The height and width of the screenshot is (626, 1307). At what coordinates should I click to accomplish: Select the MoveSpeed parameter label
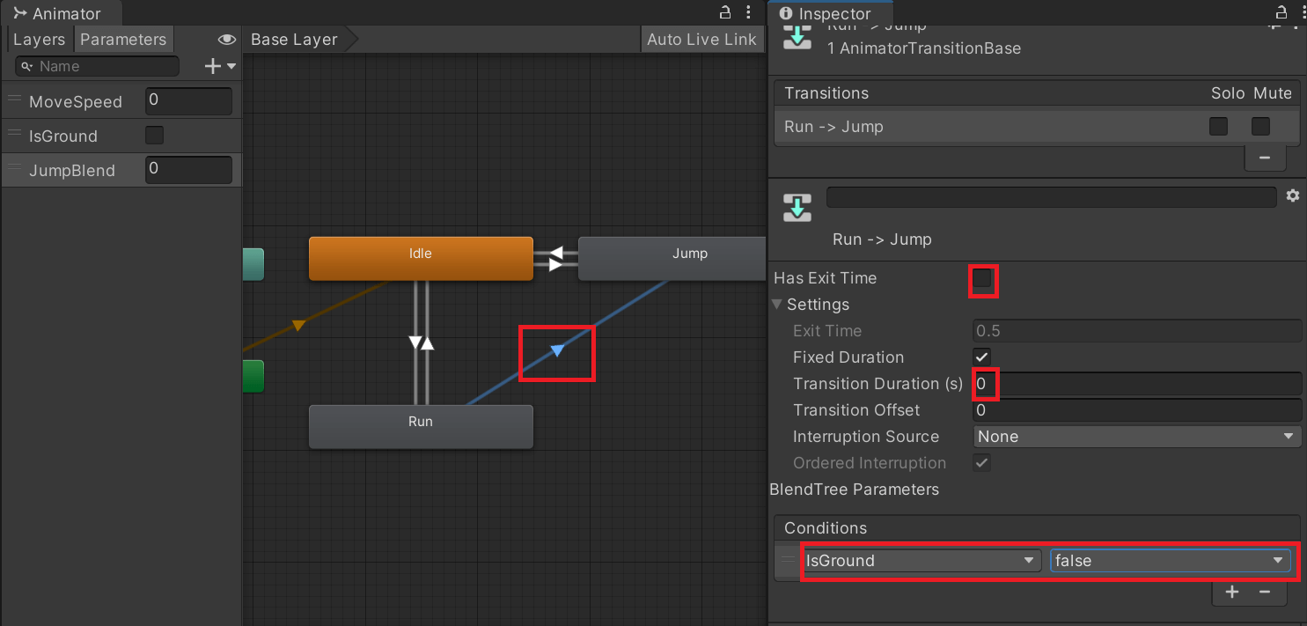[76, 101]
